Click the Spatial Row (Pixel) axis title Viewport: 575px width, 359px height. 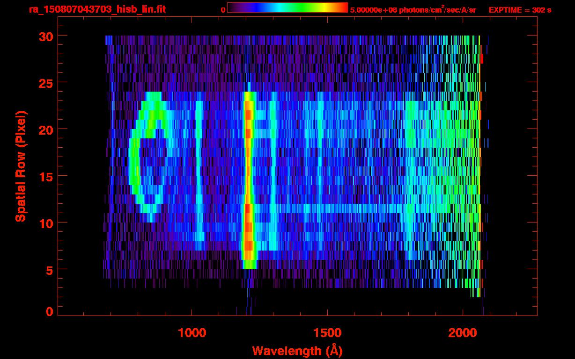[21, 166]
